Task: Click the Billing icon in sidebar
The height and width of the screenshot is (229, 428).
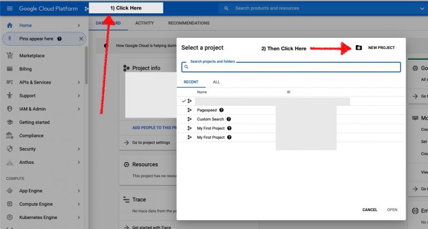Action: (x=9, y=69)
